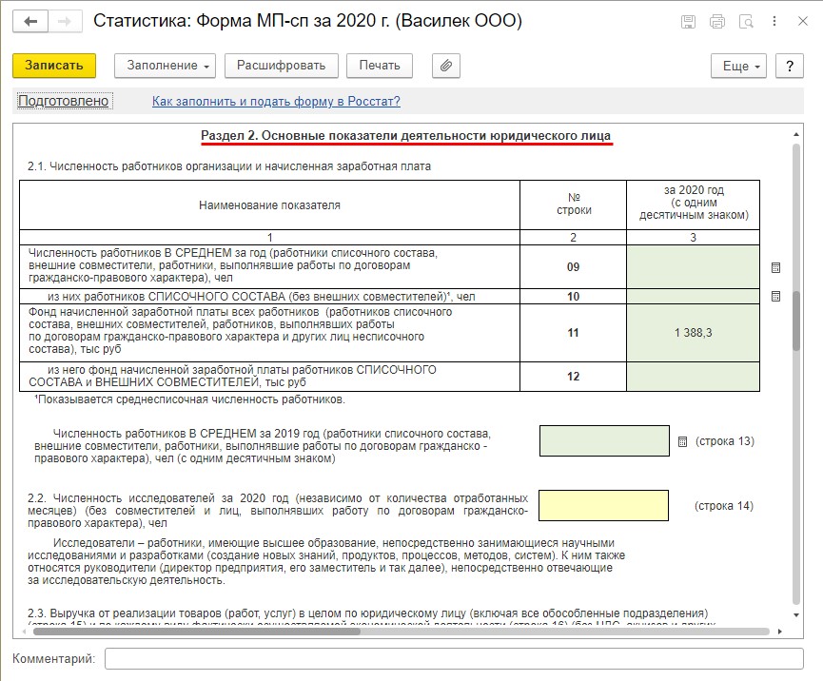Click the yellow Записать button

click(x=54, y=66)
